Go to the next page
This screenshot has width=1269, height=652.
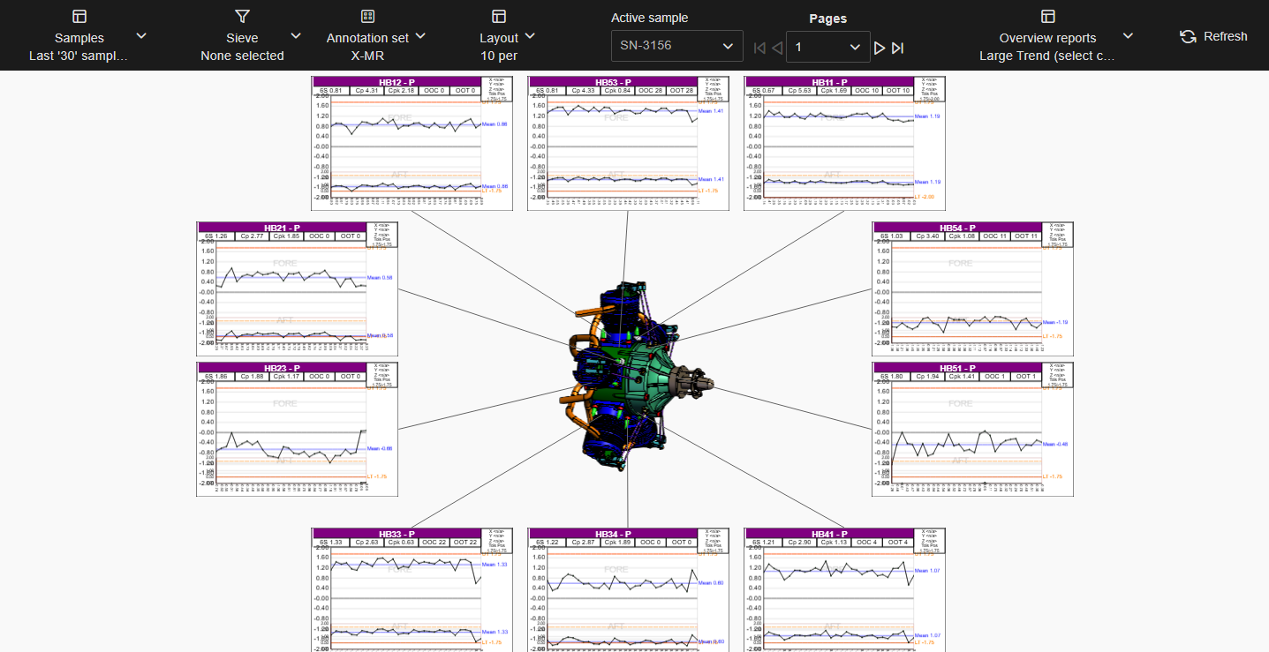pyautogui.click(x=880, y=48)
